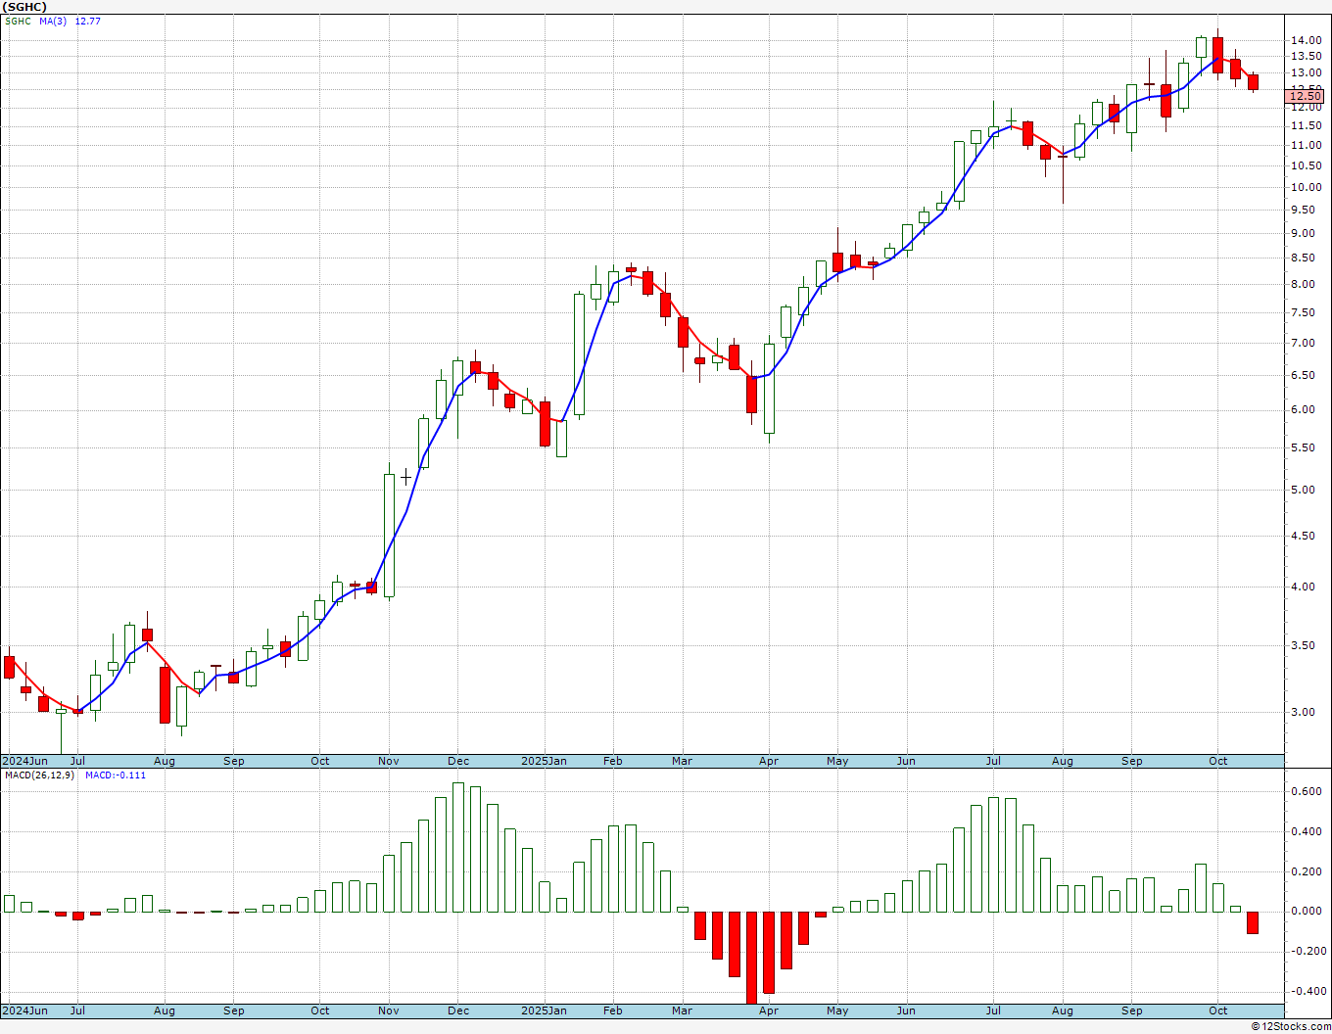Click Dec on the MACD panel date axis
1332x1034 pixels.
click(458, 1010)
